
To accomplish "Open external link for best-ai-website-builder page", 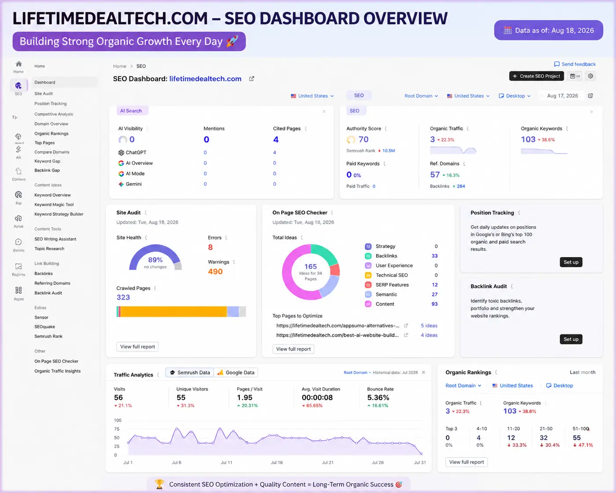I will click(406, 335).
